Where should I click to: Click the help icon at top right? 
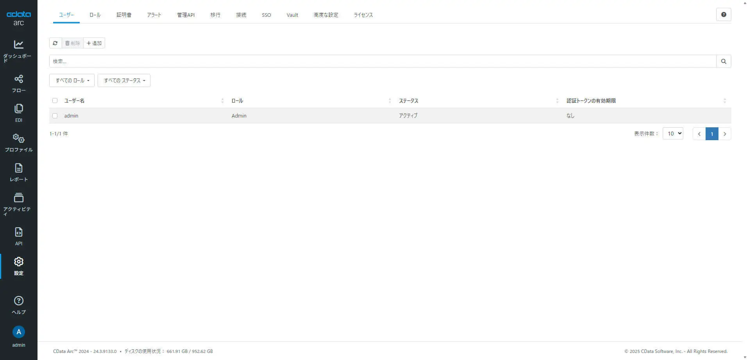pos(724,14)
